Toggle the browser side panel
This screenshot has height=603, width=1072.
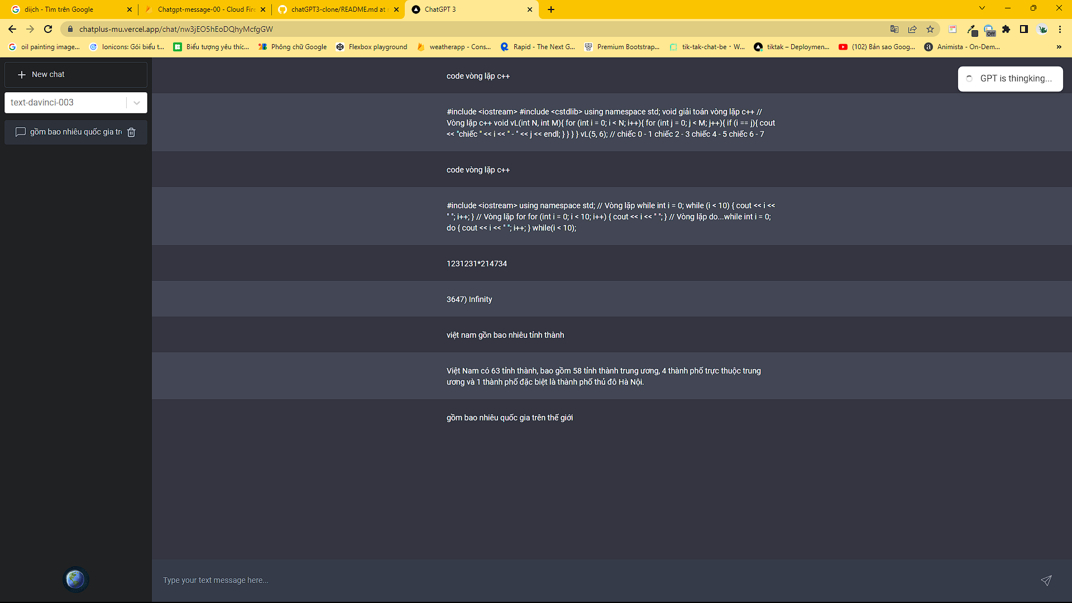click(1024, 29)
